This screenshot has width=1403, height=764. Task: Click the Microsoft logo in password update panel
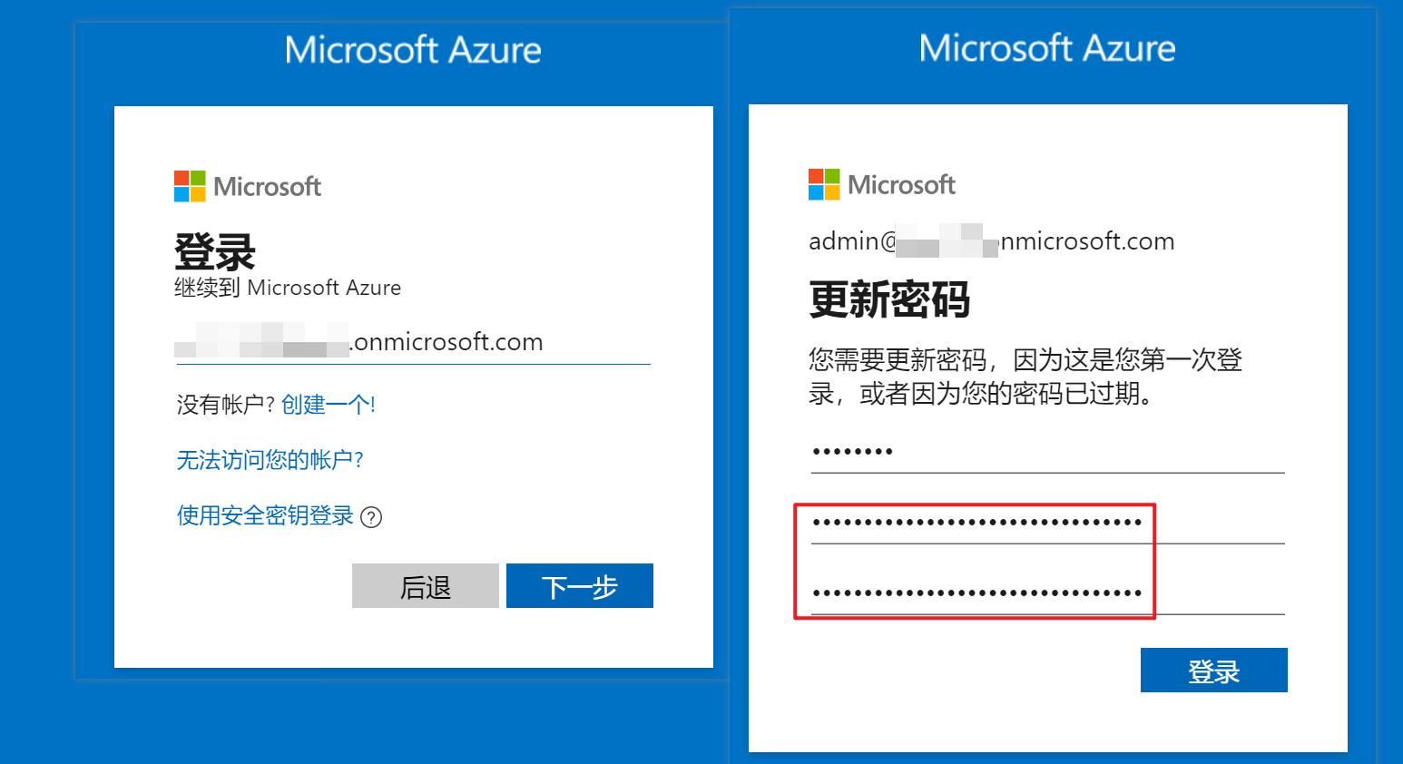pyautogui.click(x=882, y=185)
